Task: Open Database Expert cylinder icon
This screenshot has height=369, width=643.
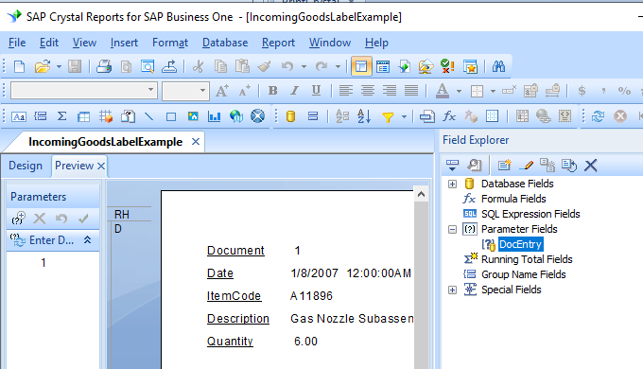Action: pyautogui.click(x=290, y=116)
